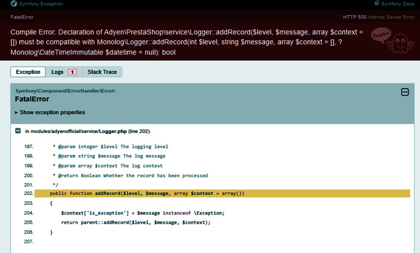Expand Show exception properties
The height and width of the screenshot is (253, 420).
point(50,112)
